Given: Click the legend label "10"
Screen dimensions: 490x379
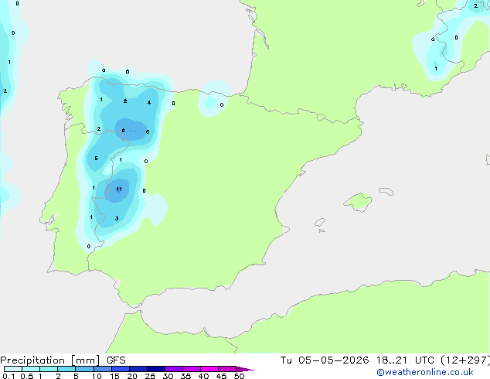Looking at the screenshot, I should [x=97, y=376].
